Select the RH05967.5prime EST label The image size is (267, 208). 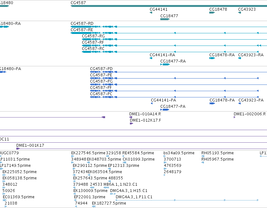(217, 159)
